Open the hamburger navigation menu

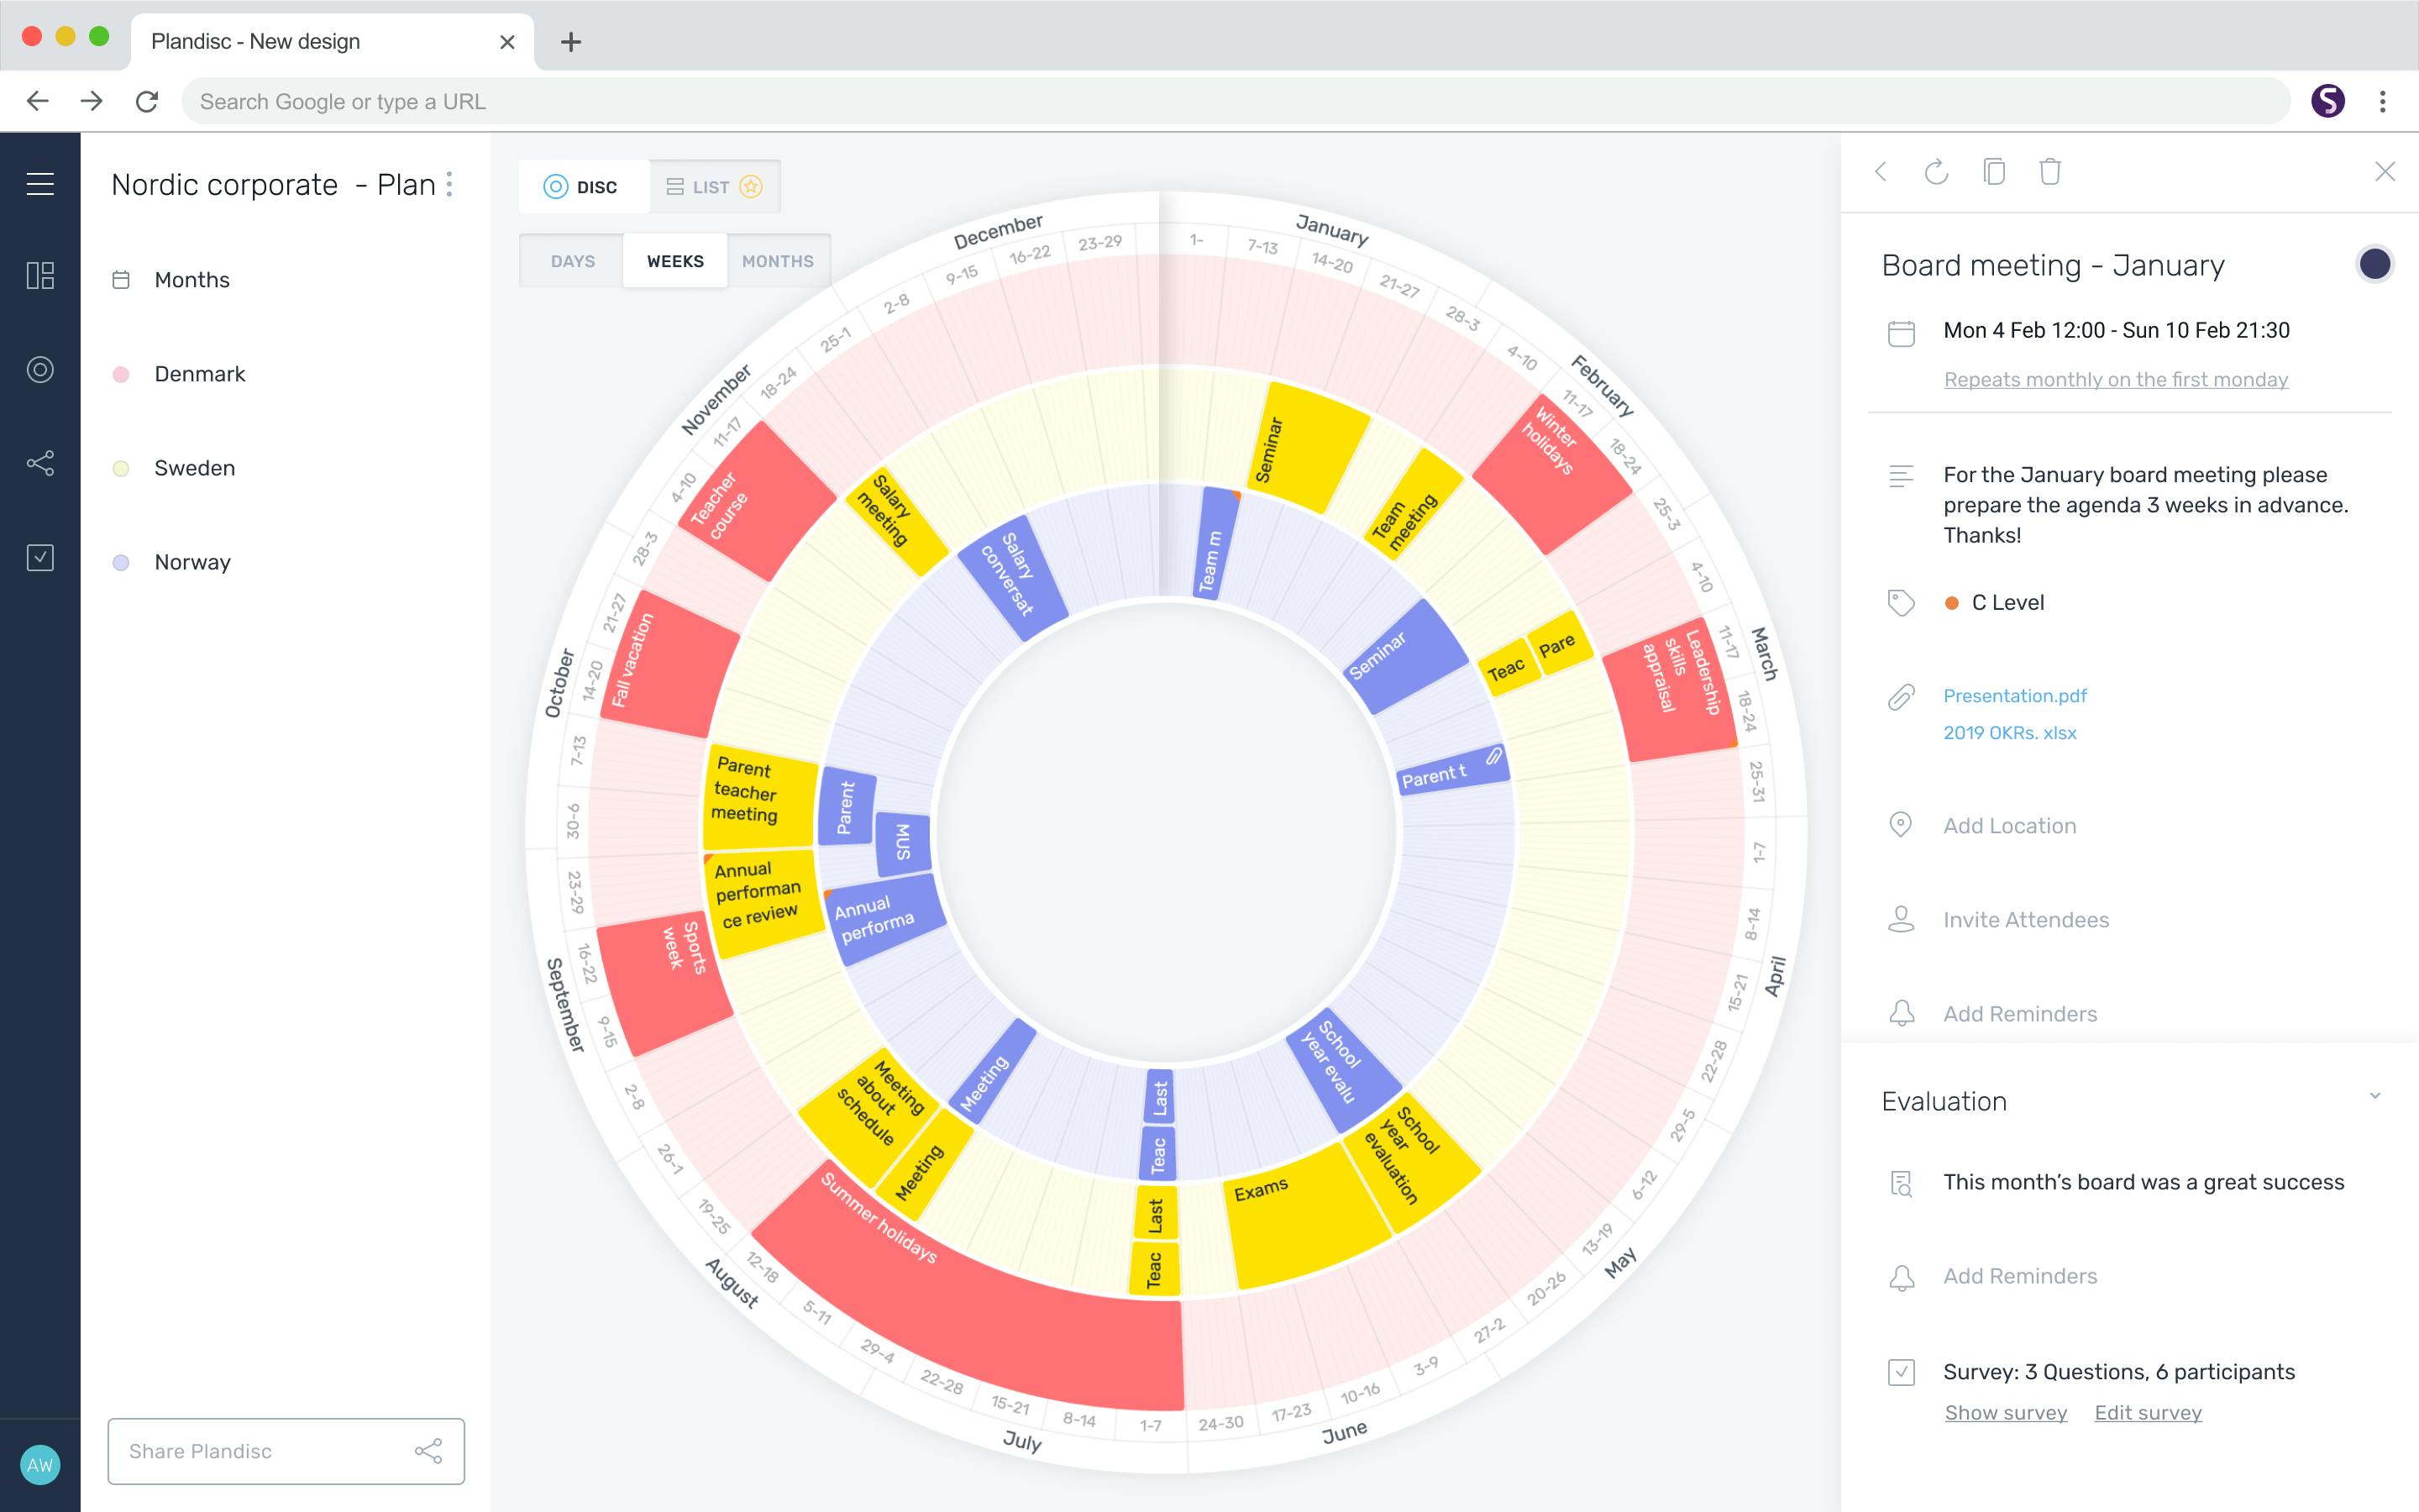pos(41,183)
